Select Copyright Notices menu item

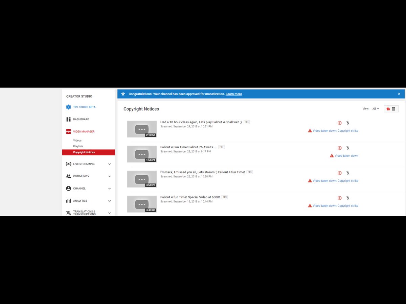[89, 152]
